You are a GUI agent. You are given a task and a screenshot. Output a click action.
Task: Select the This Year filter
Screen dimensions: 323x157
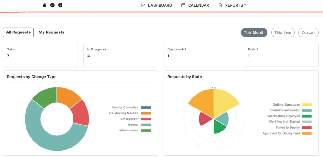283,32
